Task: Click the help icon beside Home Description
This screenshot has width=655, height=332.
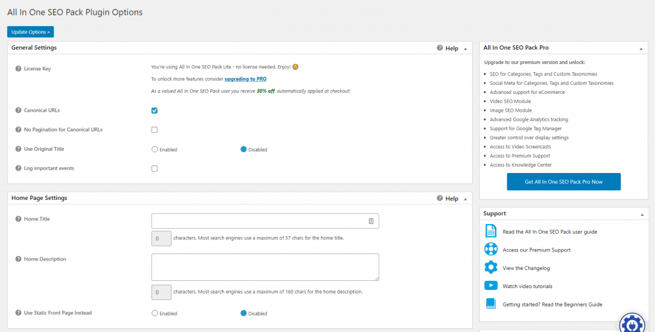Action: (18, 259)
